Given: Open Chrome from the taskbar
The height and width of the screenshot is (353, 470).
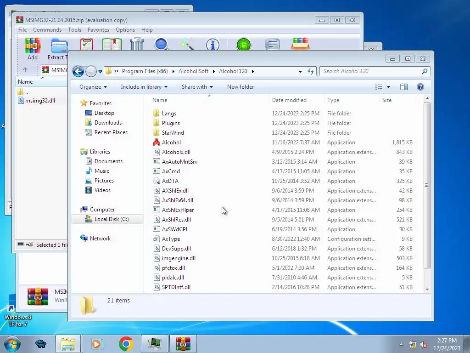Looking at the screenshot, I should coord(126,344).
